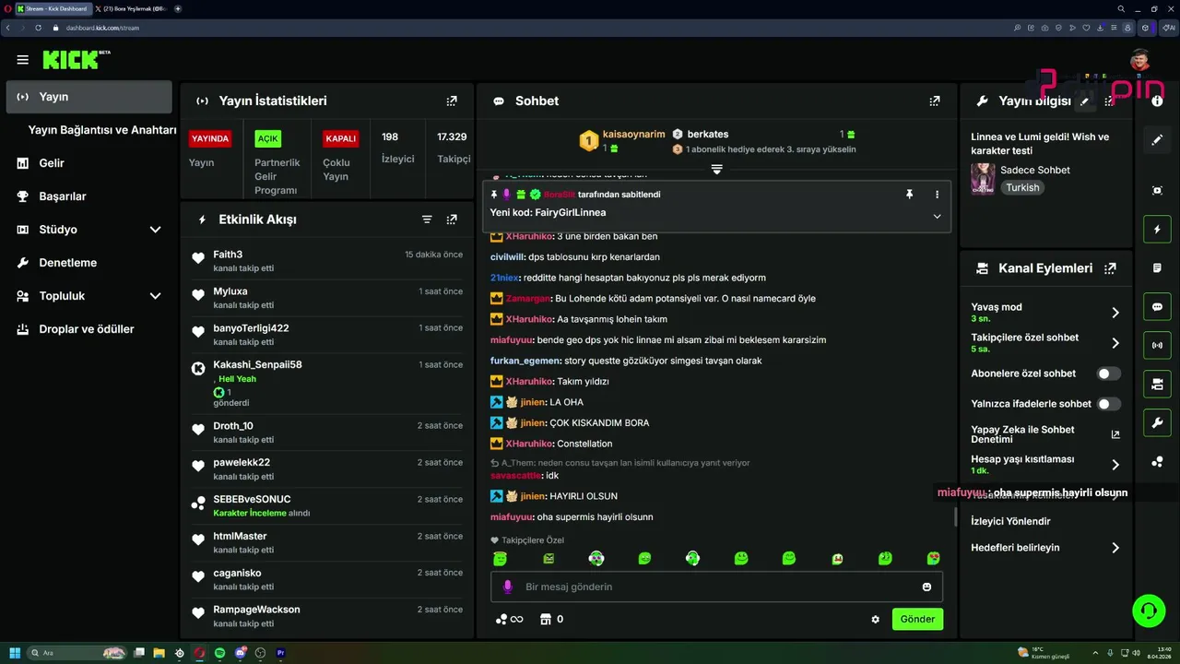Image resolution: width=1180 pixels, height=664 pixels.
Task: Open Yayın Bağlantısı ve Anahtarı page
Action: (x=102, y=130)
